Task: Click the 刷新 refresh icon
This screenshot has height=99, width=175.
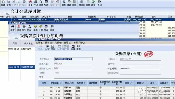Action: pyautogui.click(x=74, y=3)
